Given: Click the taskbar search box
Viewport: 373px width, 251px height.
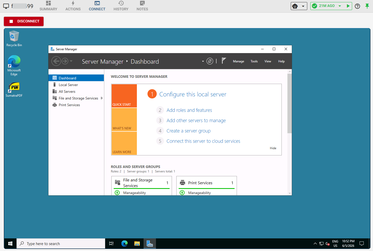Looking at the screenshot, I should (x=61, y=244).
